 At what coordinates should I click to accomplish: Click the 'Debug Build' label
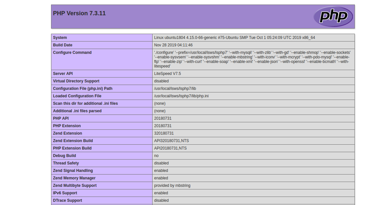pos(64,156)
